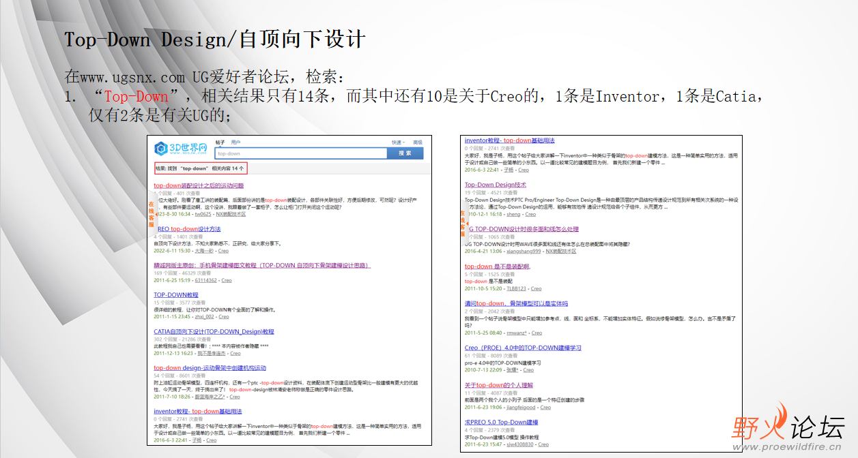Open Creo category beside 63114362
Image resolution: width=858 pixels, height=458 pixels.
pyautogui.click(x=227, y=280)
